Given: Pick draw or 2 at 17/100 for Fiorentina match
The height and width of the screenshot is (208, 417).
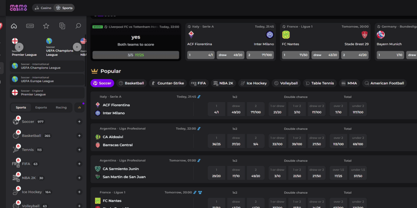Looking at the screenshot, I should (317, 109).
